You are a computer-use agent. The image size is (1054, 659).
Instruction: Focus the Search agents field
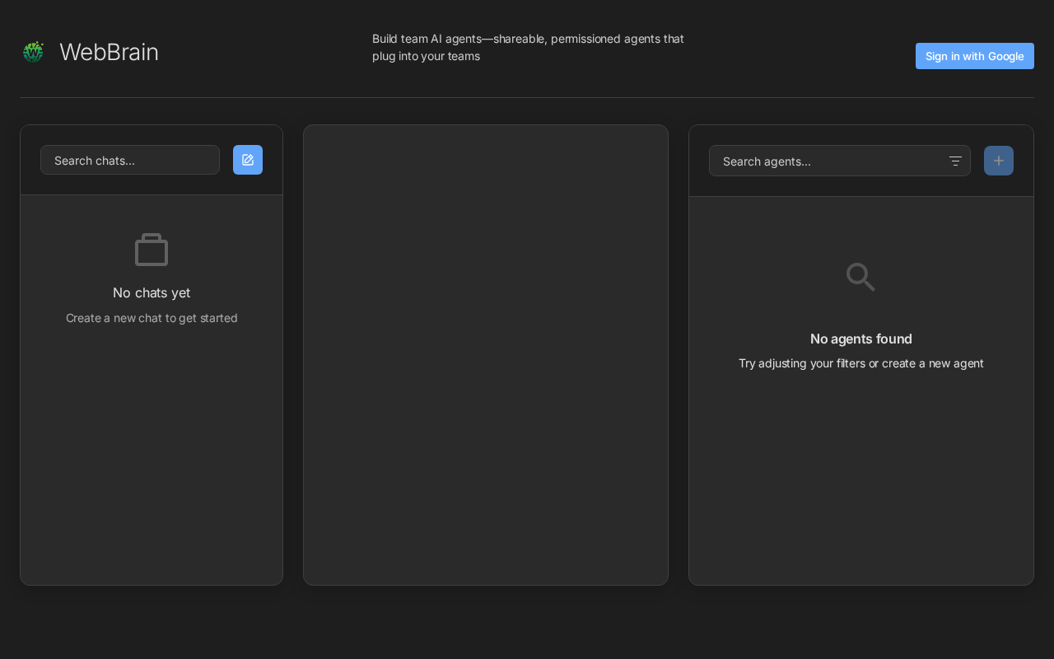pos(828,161)
